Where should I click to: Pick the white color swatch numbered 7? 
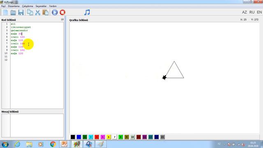115,137
